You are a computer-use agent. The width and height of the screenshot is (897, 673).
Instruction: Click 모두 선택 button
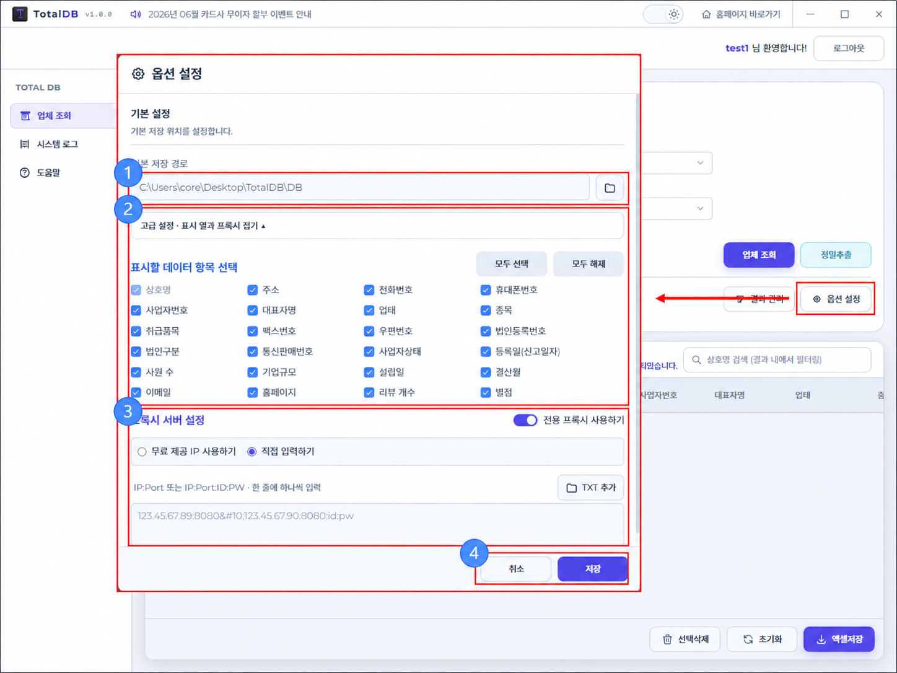(x=511, y=264)
